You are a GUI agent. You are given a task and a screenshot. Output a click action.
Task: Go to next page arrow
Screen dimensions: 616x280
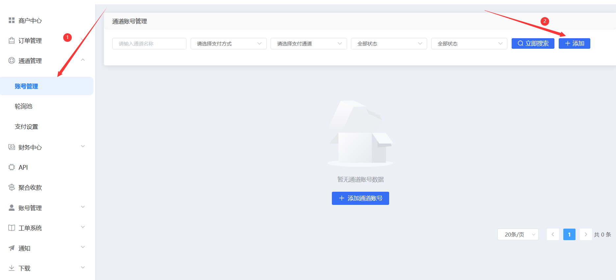point(586,235)
